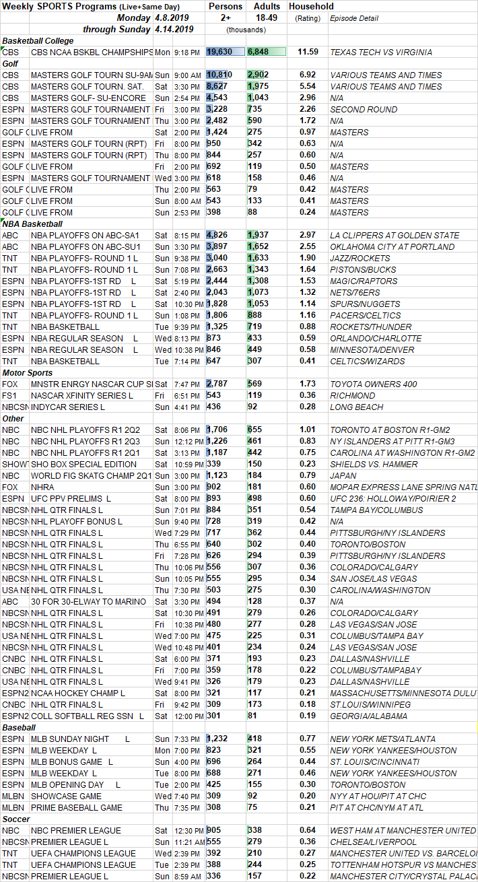Click the SHIELDS VS. HAMMER detail

[x=374, y=464]
